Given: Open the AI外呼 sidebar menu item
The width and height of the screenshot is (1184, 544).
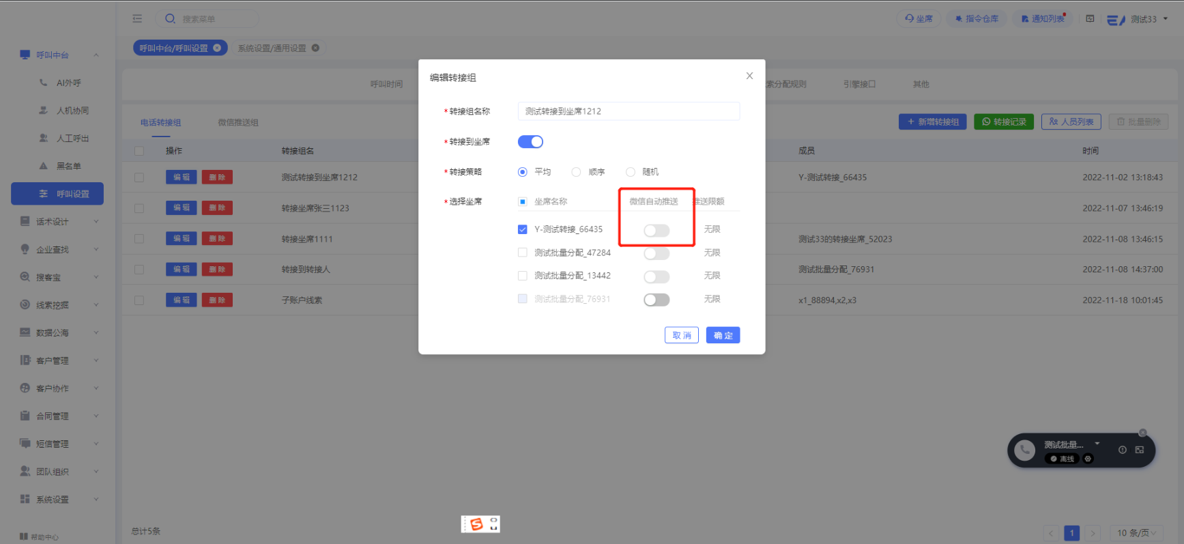Looking at the screenshot, I should tap(68, 83).
